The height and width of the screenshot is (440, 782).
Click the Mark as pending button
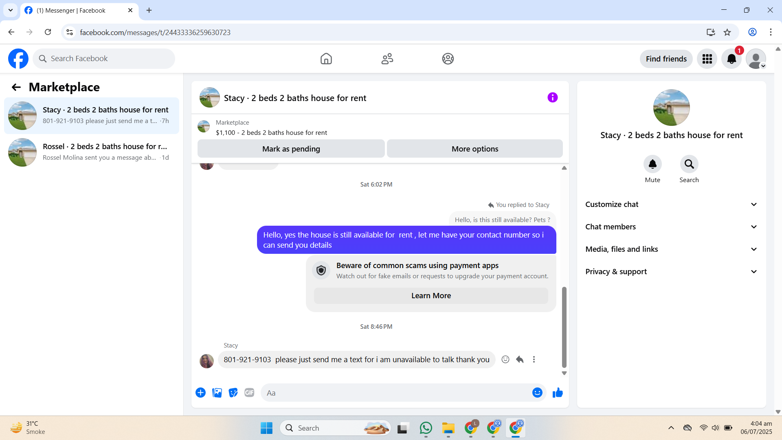coord(291,149)
